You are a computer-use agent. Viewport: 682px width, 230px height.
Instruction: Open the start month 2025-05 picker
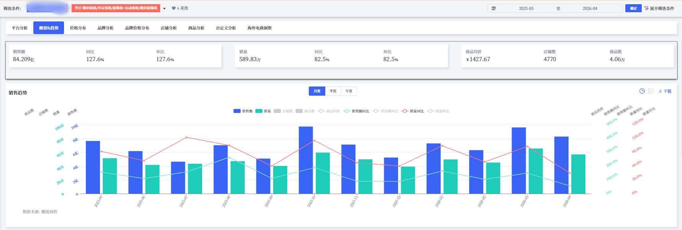coord(526,8)
